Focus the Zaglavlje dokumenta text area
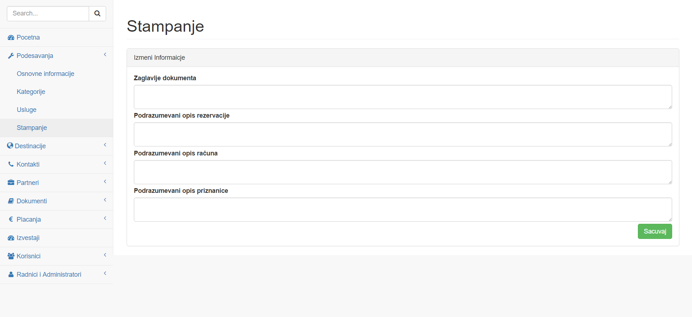Viewport: 692px width, 317px height. 403,97
